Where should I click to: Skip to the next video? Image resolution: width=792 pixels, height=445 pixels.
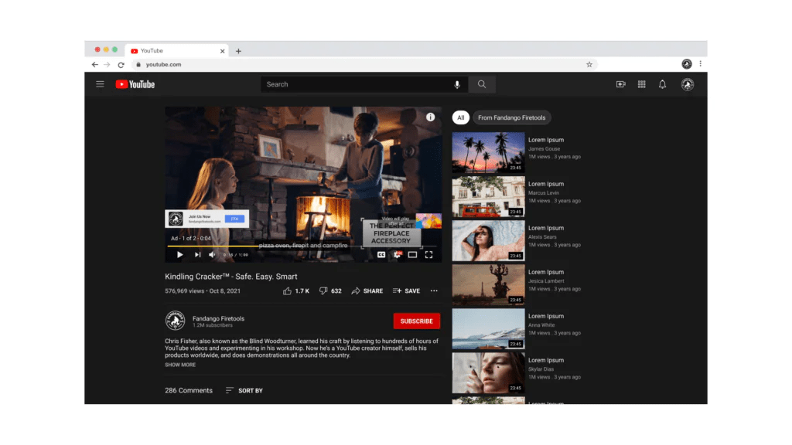[x=197, y=255]
